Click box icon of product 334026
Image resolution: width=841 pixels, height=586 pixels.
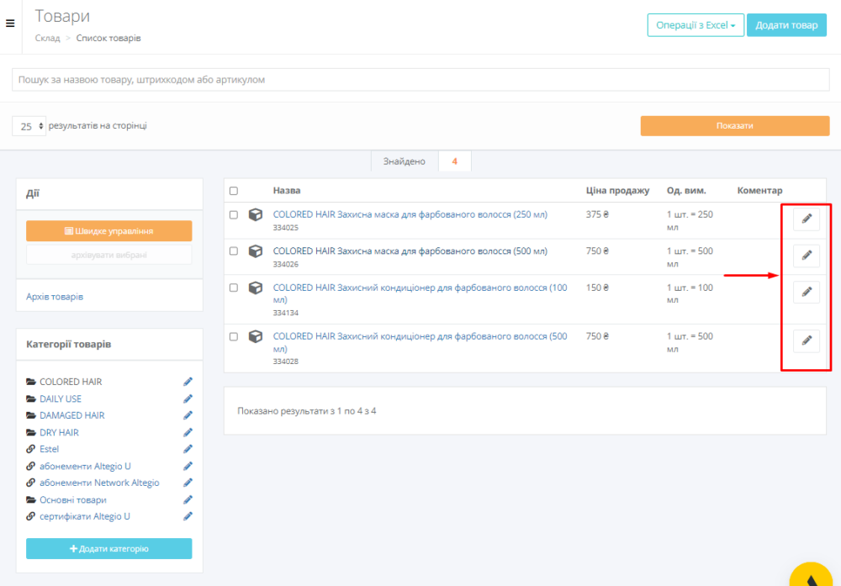pyautogui.click(x=256, y=251)
